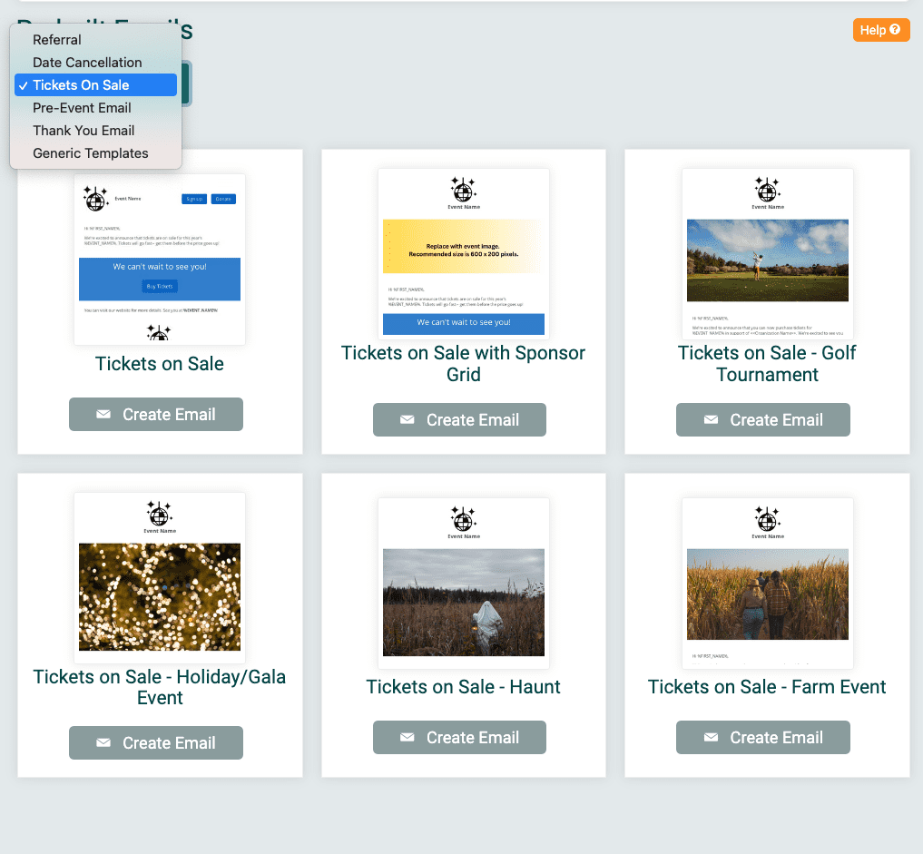Open the Tickets on Sale - Farm Event preview thumbnail
Viewport: 923px width, 854px height.
[x=767, y=581]
